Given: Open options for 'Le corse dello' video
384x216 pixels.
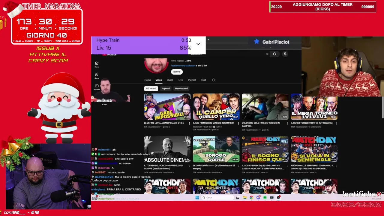Looking at the screenshot, I should pyautogui.click(x=238, y=166).
